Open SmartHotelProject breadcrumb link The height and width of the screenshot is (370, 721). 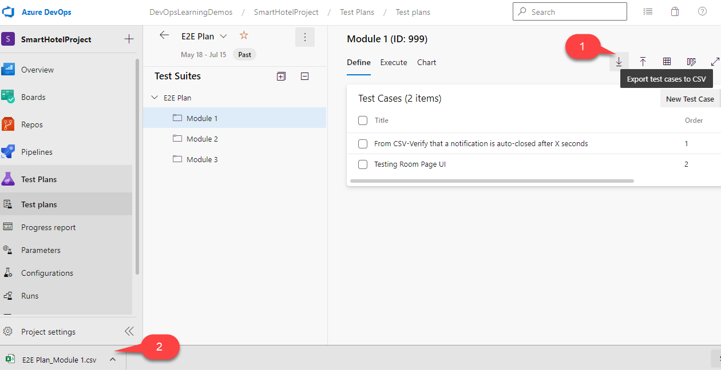pos(286,12)
